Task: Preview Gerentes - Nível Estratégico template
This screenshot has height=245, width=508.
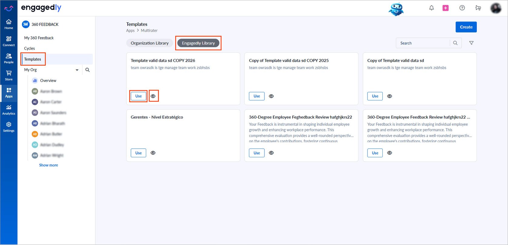Action: pyautogui.click(x=153, y=153)
